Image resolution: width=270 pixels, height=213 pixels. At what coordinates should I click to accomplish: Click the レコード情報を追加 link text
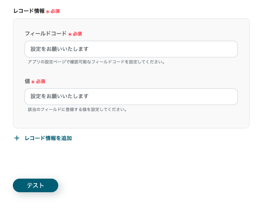pos(48,138)
